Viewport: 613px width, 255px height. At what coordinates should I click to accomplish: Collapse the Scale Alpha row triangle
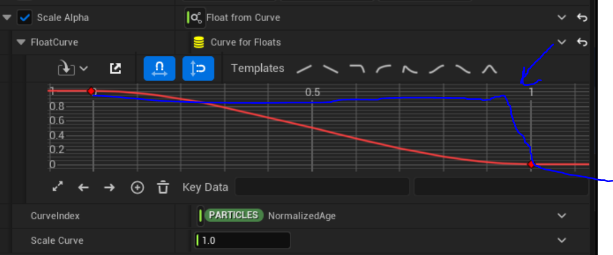click(6, 18)
